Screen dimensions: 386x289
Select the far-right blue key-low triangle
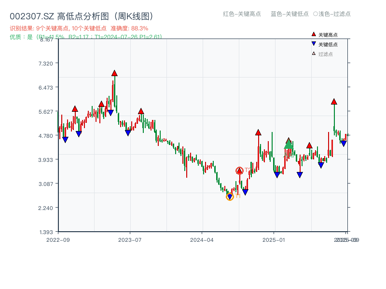(344, 144)
